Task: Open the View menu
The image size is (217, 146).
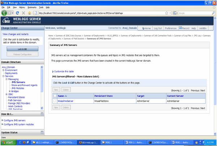Action: pos(15,7)
